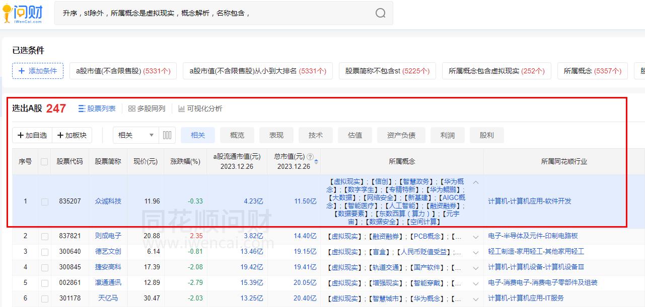Click the 现价(元) column header
Viewport: 645px width, 307px height.
click(x=146, y=162)
